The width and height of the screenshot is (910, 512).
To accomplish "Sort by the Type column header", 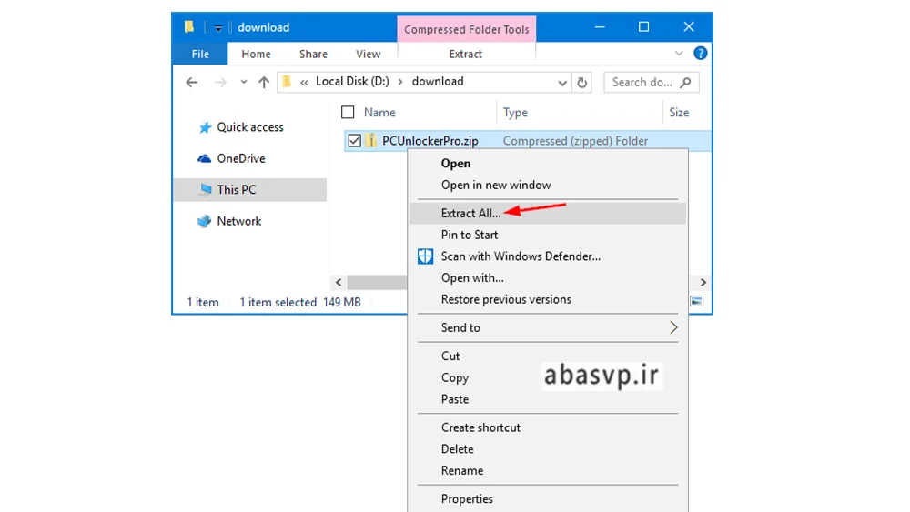I will click(515, 113).
